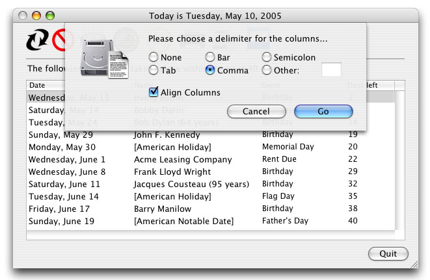Click the Quit button
Image resolution: width=430 pixels, height=280 pixels.
click(388, 254)
